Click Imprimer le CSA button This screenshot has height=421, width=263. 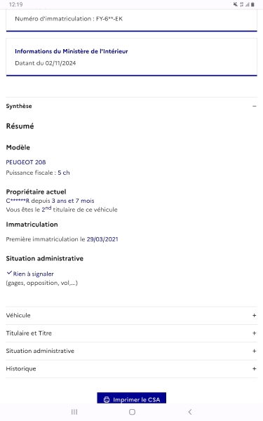[x=132, y=399]
